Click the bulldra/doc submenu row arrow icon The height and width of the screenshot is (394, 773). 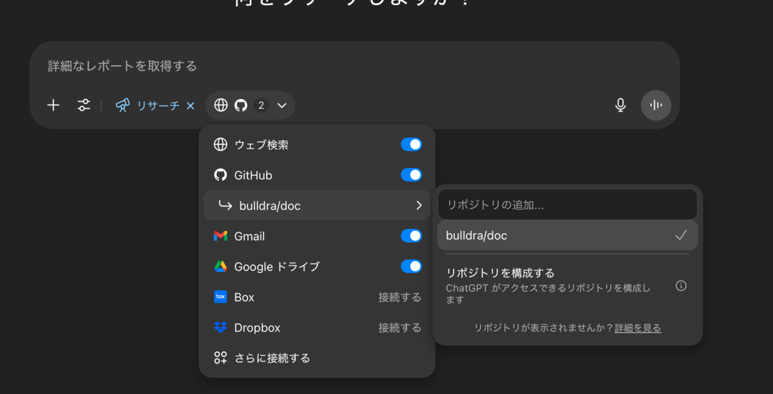point(225,205)
